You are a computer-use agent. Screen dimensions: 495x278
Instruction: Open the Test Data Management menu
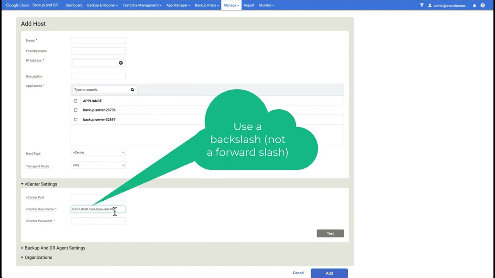point(142,5)
